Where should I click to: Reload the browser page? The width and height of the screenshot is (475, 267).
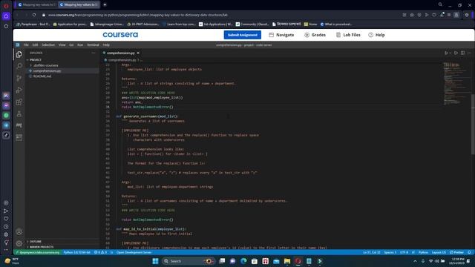click(x=34, y=15)
